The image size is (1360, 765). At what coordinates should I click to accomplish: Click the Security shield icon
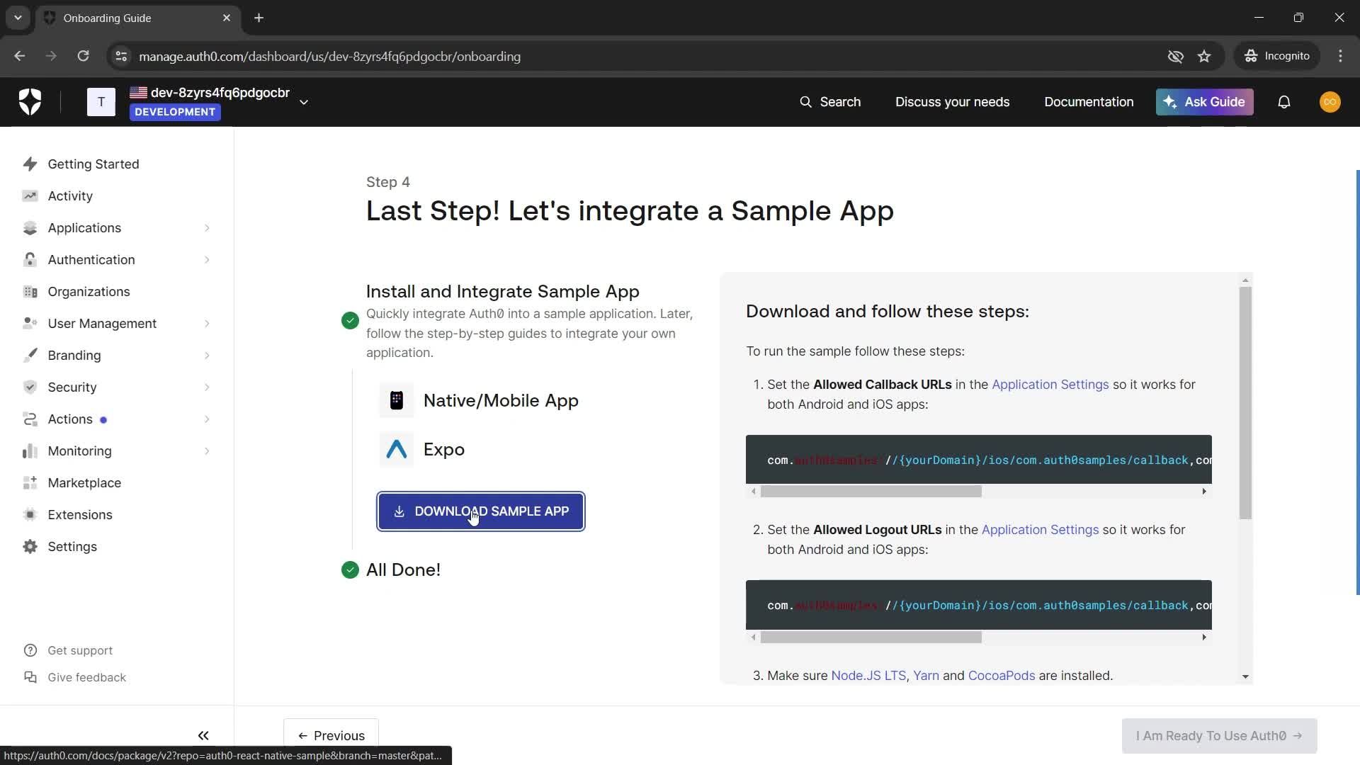[x=30, y=387]
